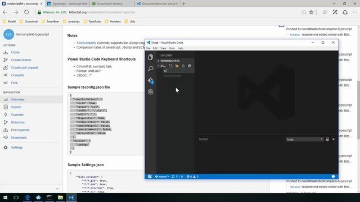
Task: Open the Goto menu in VS Code
Action: coord(172,48)
